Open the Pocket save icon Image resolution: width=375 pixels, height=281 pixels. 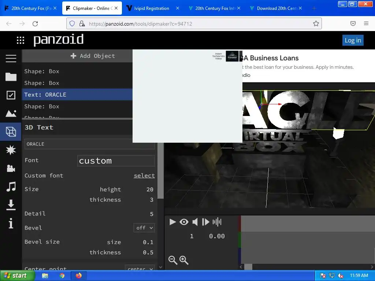353,23
